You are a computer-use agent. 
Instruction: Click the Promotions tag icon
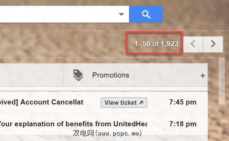tap(78, 75)
